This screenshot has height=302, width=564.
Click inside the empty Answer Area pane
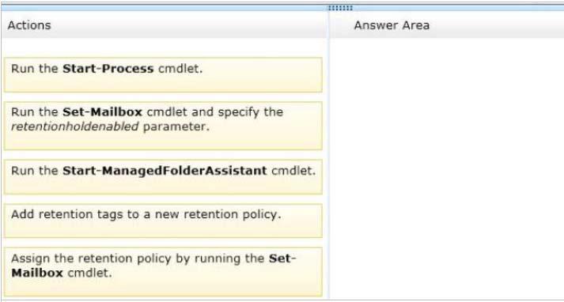[x=447, y=168]
